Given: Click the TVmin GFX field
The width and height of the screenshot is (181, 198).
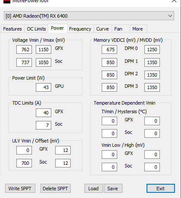Looking at the screenshot, I should (109, 121).
